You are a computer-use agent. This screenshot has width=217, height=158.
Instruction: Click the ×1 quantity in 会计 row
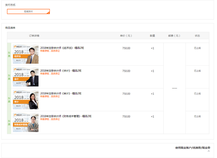click(x=152, y=71)
